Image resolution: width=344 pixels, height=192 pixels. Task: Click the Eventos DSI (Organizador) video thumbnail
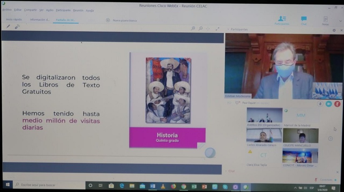tap(264, 115)
